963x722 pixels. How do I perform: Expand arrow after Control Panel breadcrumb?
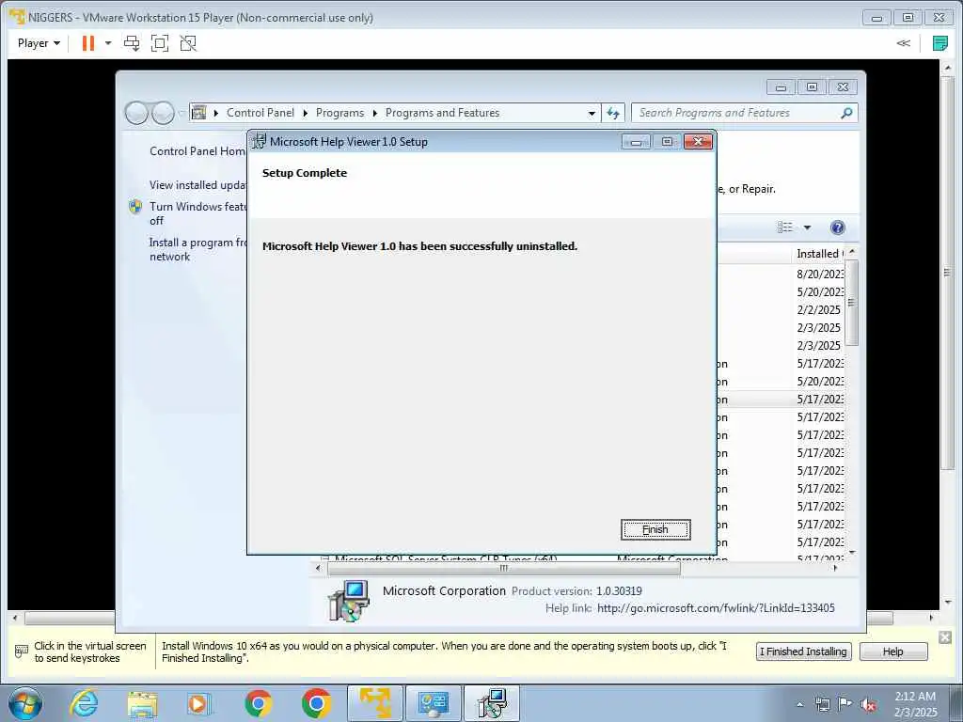(x=306, y=113)
